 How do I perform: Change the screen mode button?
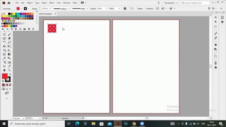click(7, 93)
